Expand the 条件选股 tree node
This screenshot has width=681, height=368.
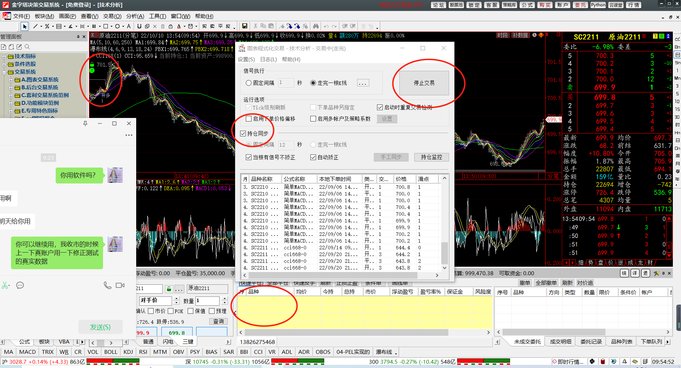coord(4,64)
